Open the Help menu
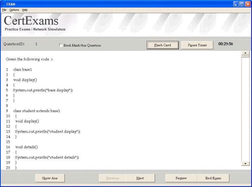This screenshot has width=252, height=187. click(25, 10)
